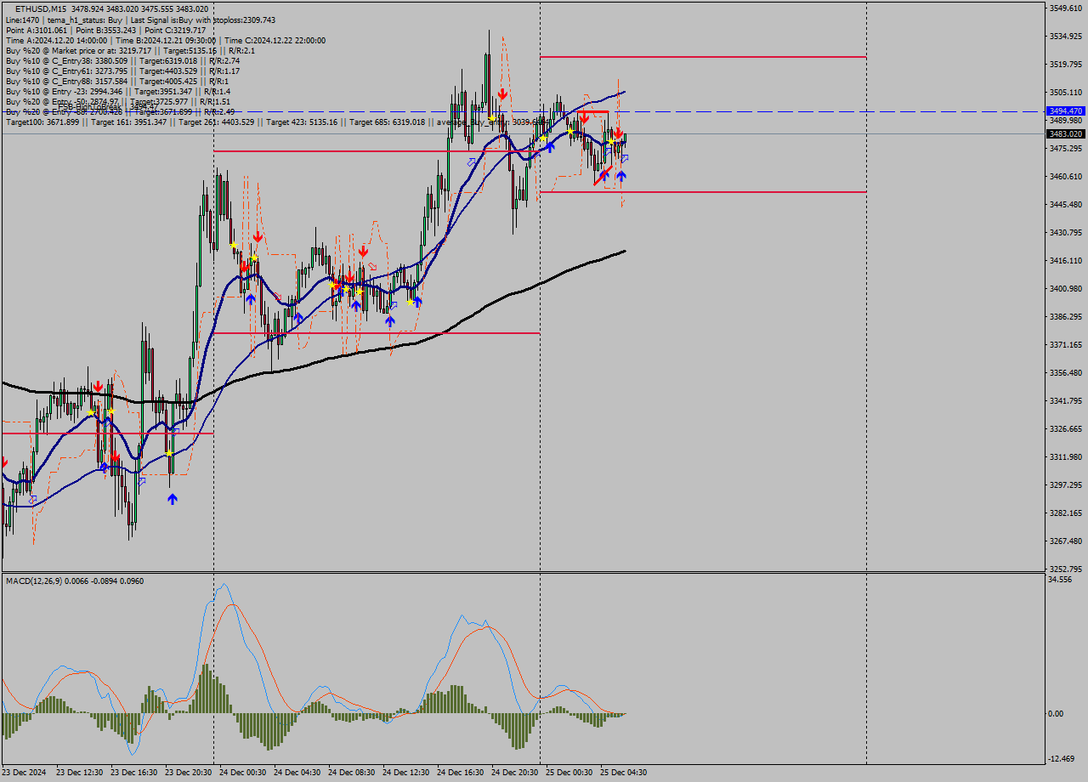Click the MACD scale value -12.469

click(1062, 758)
